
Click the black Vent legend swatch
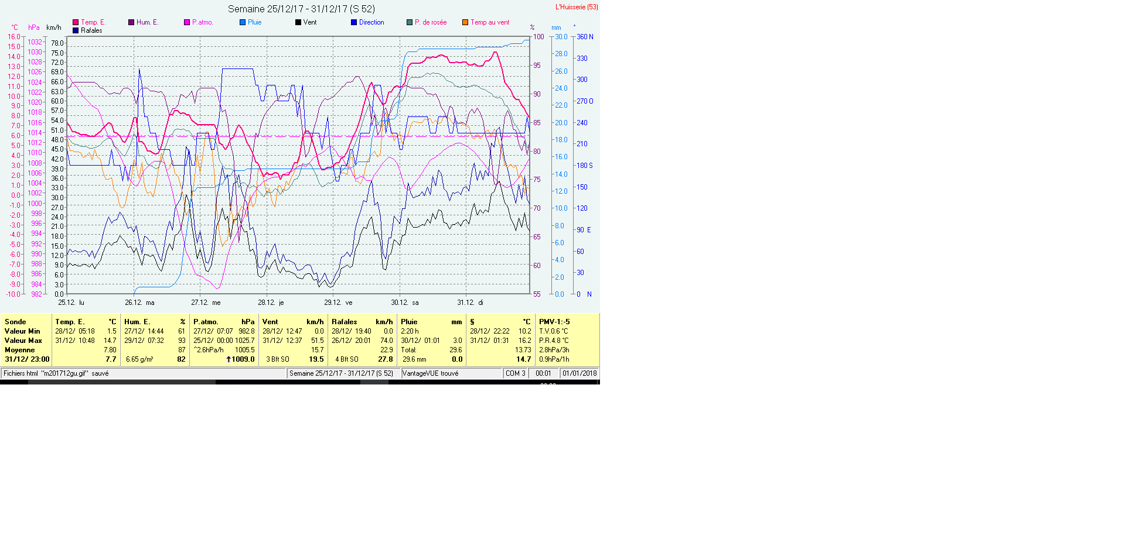298,22
